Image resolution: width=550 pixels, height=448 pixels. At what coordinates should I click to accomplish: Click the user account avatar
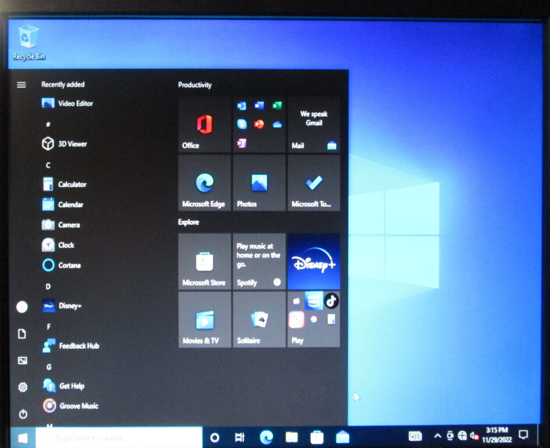tap(22, 307)
